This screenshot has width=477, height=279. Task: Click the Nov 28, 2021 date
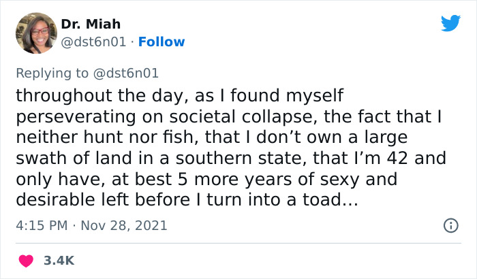[125, 225]
